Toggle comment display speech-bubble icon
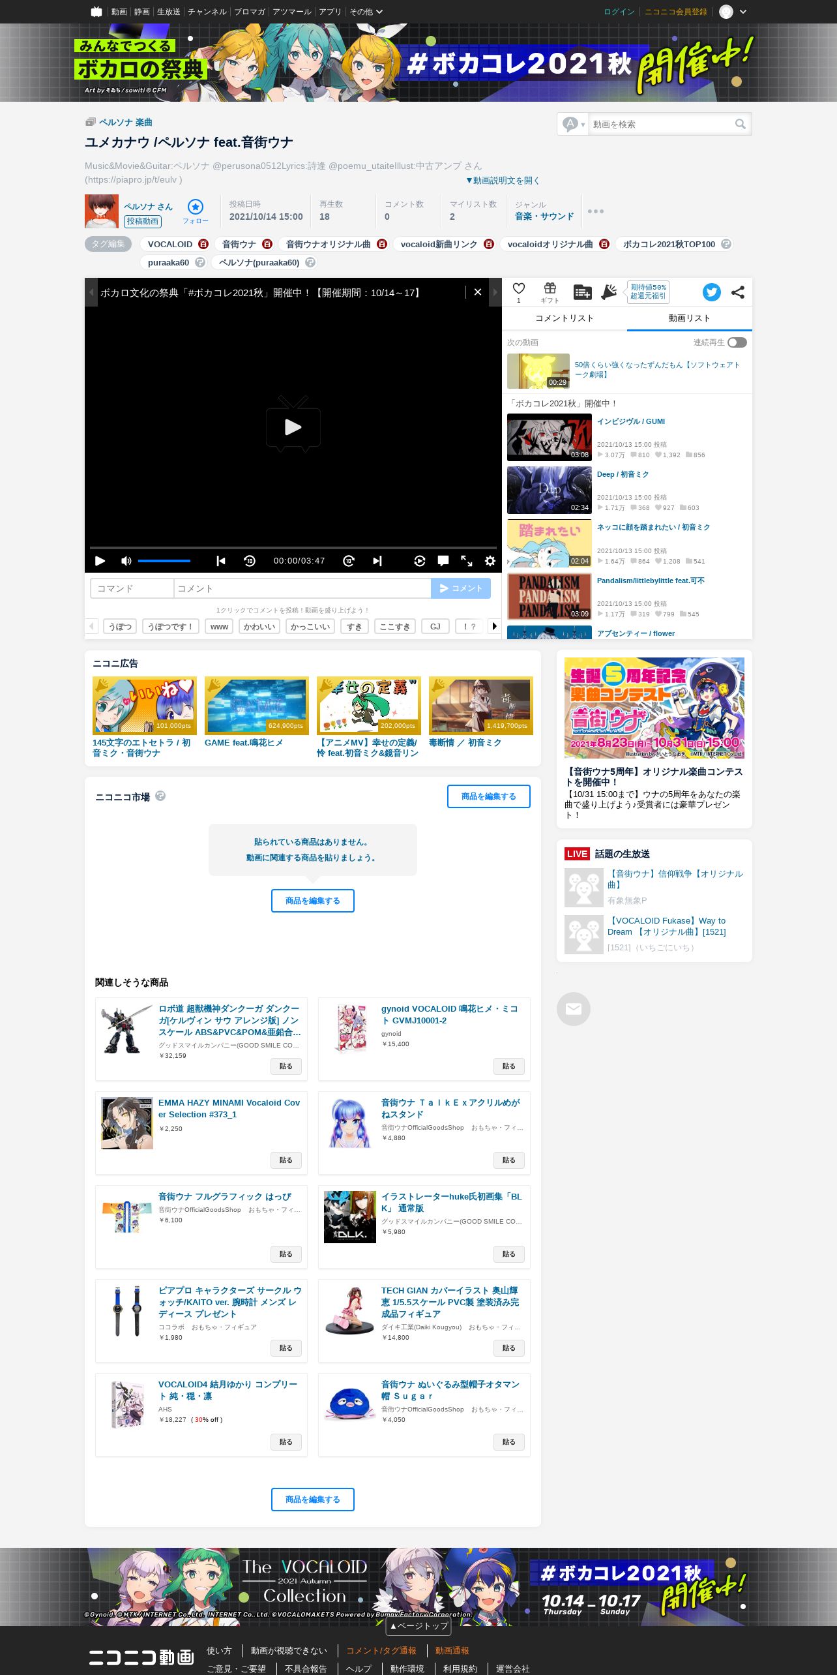The height and width of the screenshot is (1675, 837). point(443,561)
